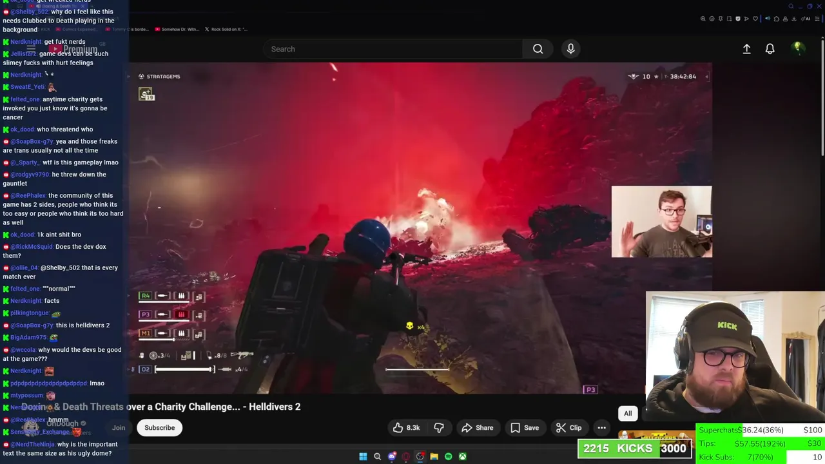825x464 pixels.
Task: Open the easy setup sliders menu icon
Action: click(817, 19)
